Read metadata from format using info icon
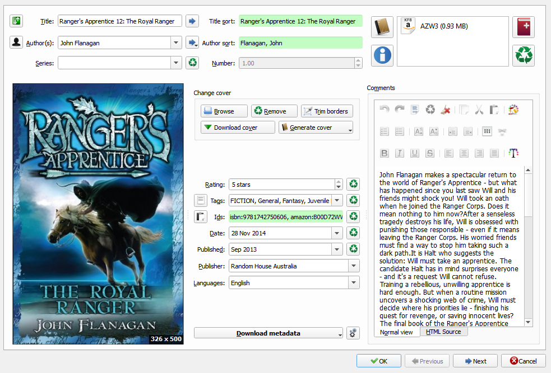The image size is (551, 373). pyautogui.click(x=382, y=55)
